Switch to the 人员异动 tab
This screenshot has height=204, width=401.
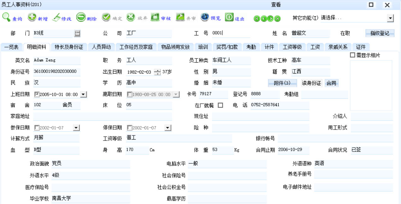pyautogui.click(x=101, y=47)
